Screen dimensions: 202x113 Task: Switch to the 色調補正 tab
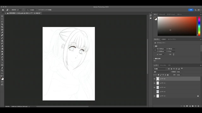[x=163, y=39]
